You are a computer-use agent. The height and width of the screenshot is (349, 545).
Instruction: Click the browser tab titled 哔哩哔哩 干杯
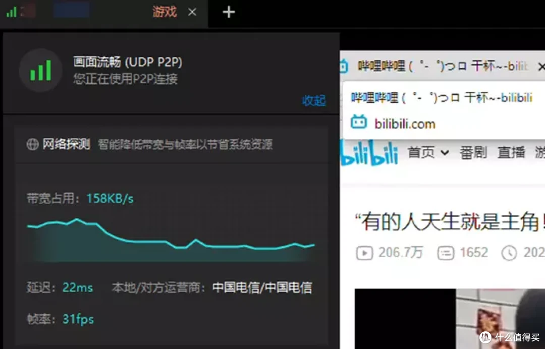tap(442, 66)
